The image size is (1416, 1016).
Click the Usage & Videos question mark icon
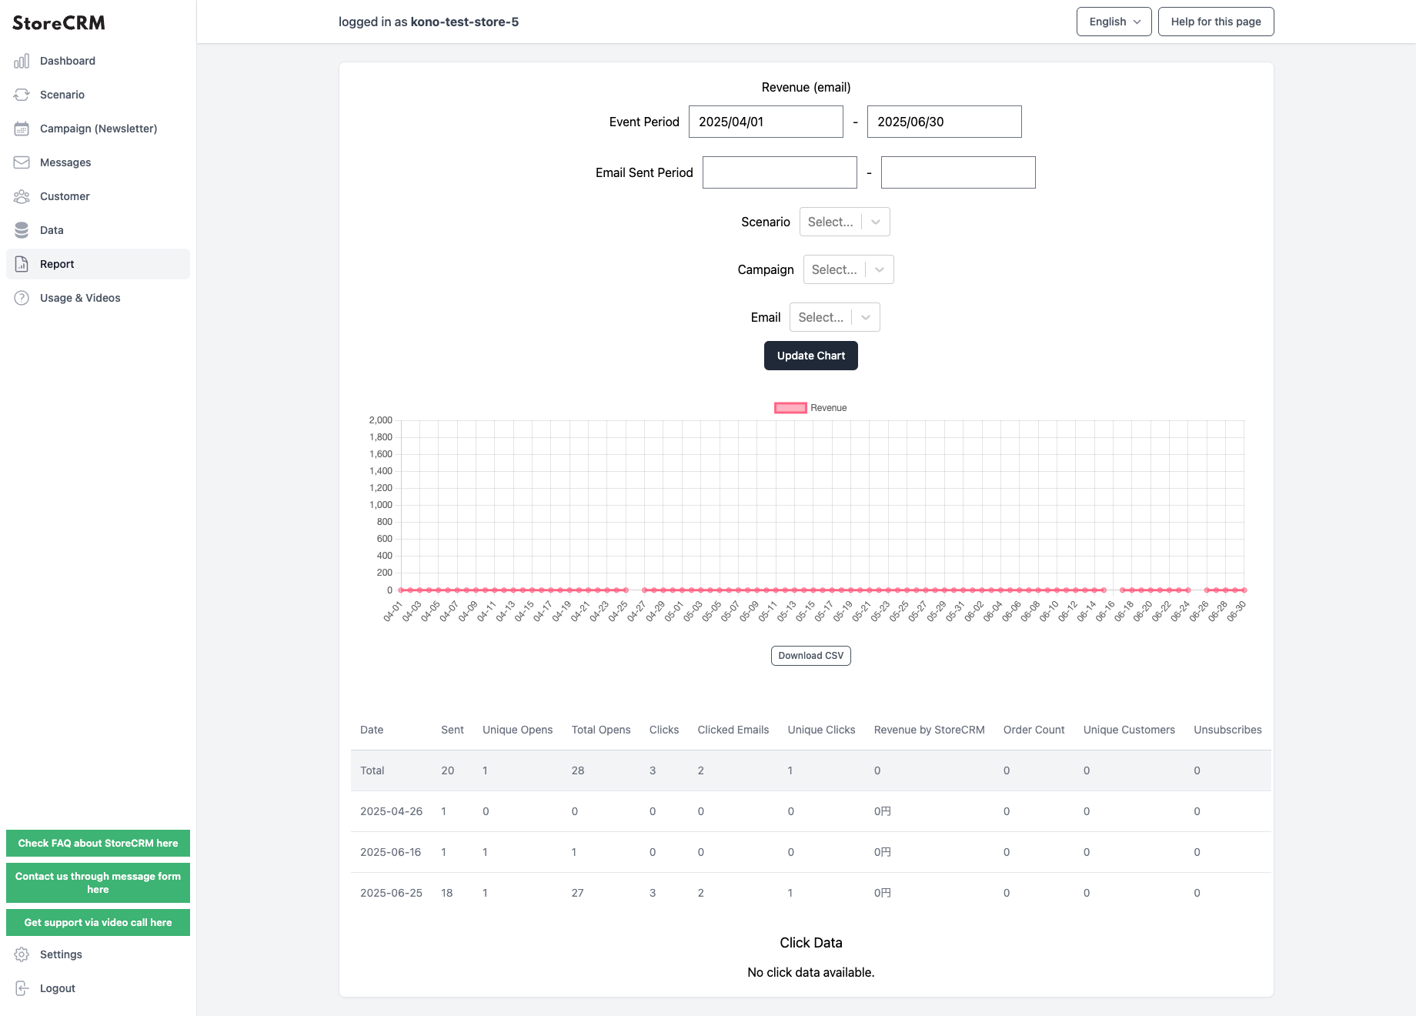click(x=22, y=298)
